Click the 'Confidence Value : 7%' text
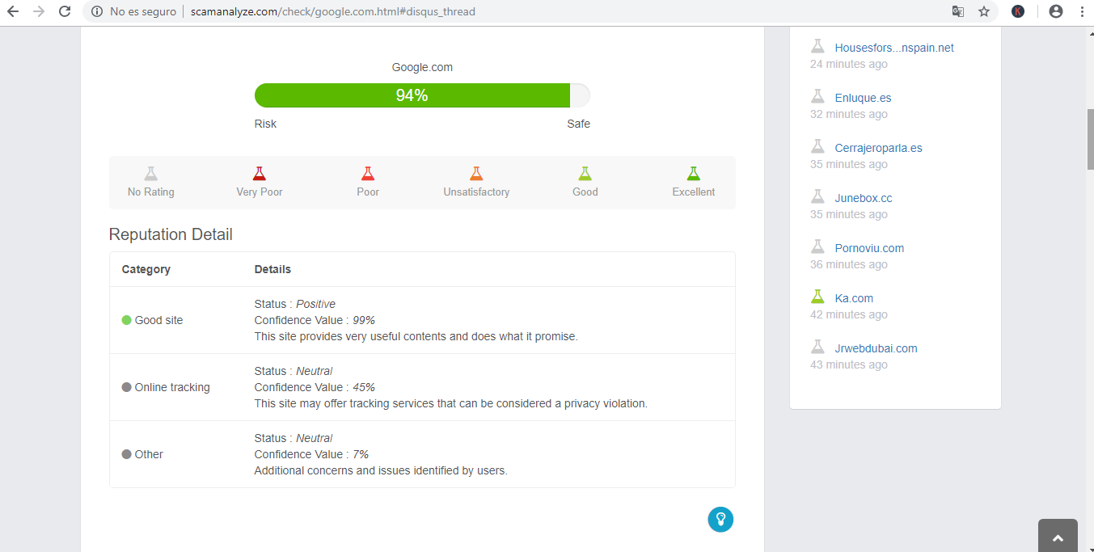Viewport: 1094px width, 552px height. click(x=311, y=454)
